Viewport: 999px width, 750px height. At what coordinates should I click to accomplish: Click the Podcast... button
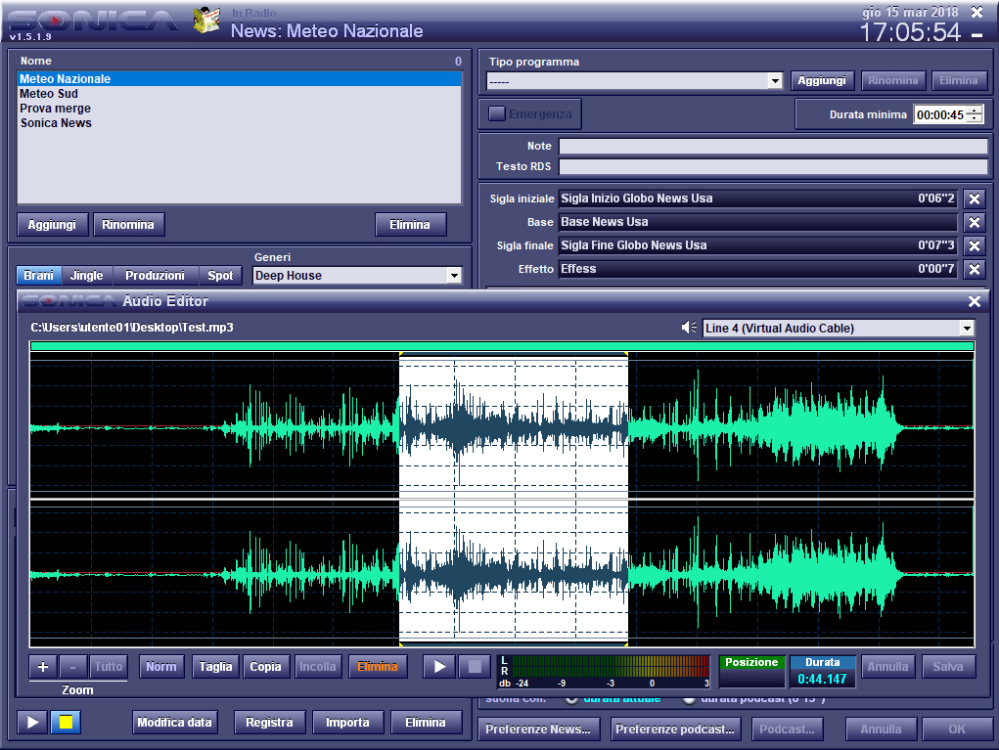pos(787,729)
